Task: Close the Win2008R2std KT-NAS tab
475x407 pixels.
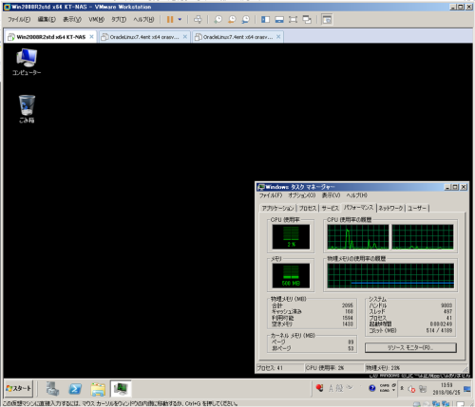Action: coord(91,37)
